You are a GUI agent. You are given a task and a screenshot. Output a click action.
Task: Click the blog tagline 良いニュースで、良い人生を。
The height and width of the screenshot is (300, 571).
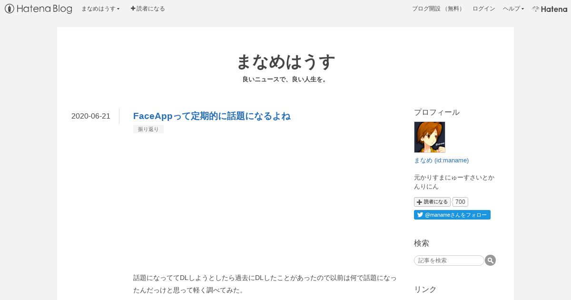point(285,80)
